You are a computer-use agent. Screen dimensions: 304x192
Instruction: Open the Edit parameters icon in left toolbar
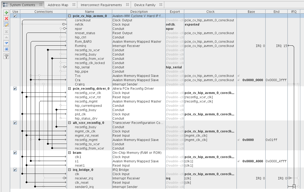[x=6, y=25]
